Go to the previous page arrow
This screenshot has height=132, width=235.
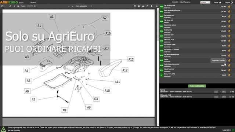14,6
